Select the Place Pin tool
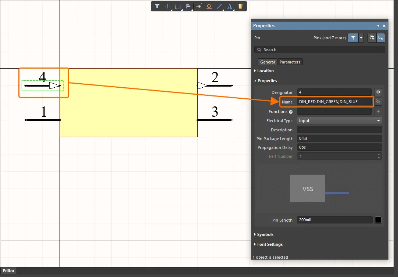 pyautogui.click(x=198, y=6)
